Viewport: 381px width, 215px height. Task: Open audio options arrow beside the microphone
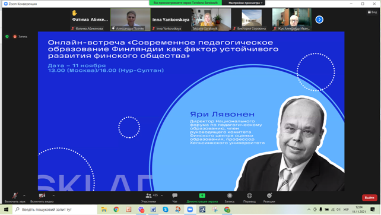click(24, 195)
